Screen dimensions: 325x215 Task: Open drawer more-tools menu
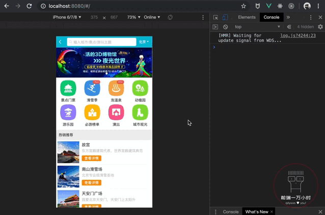tap(215, 211)
